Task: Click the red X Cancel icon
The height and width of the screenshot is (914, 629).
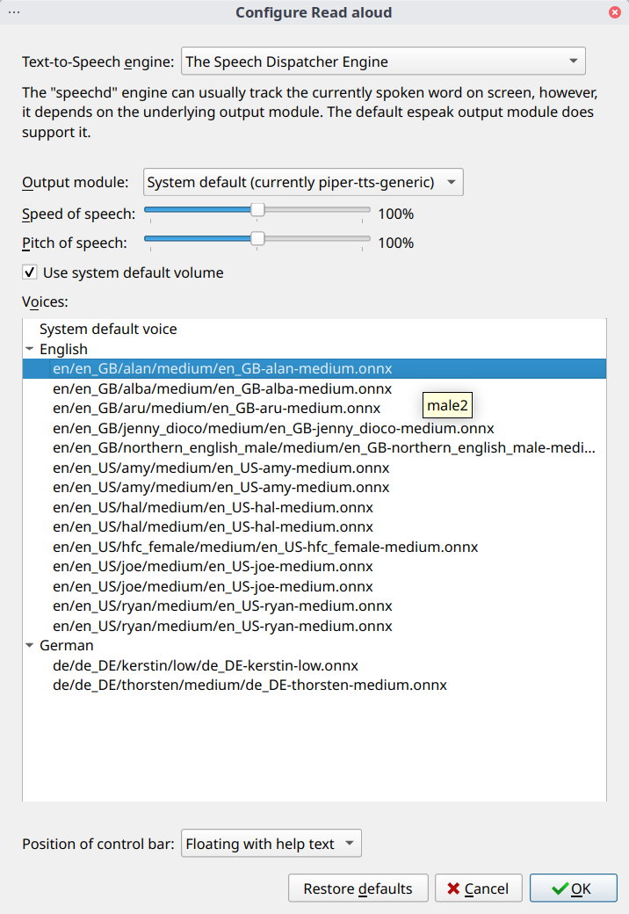Action: pyautogui.click(x=453, y=889)
